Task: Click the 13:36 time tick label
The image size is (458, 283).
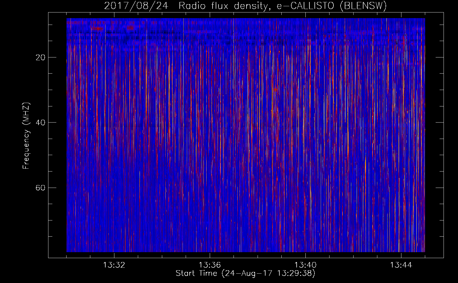Action: point(210,265)
